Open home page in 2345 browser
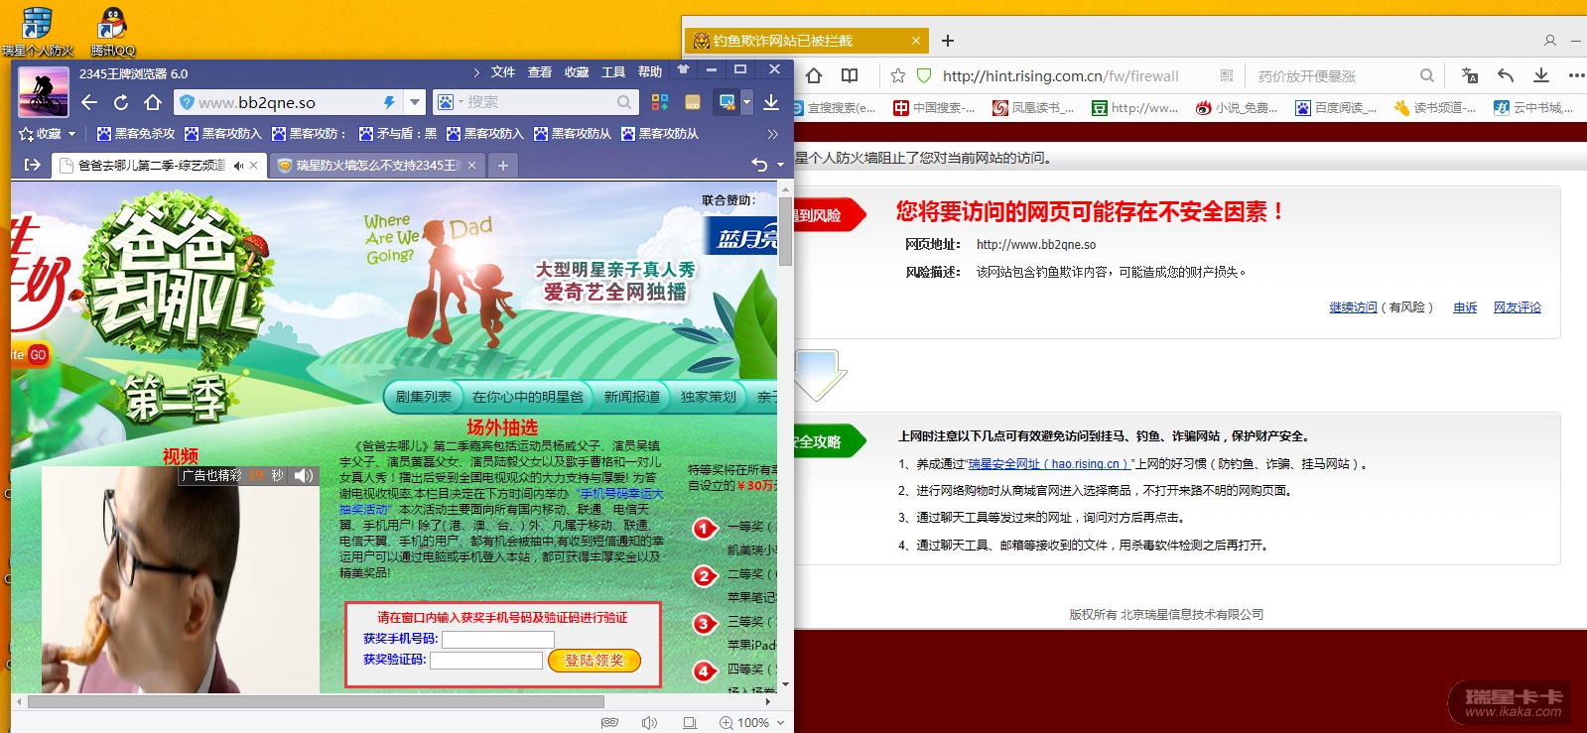1587x733 pixels. 153,102
